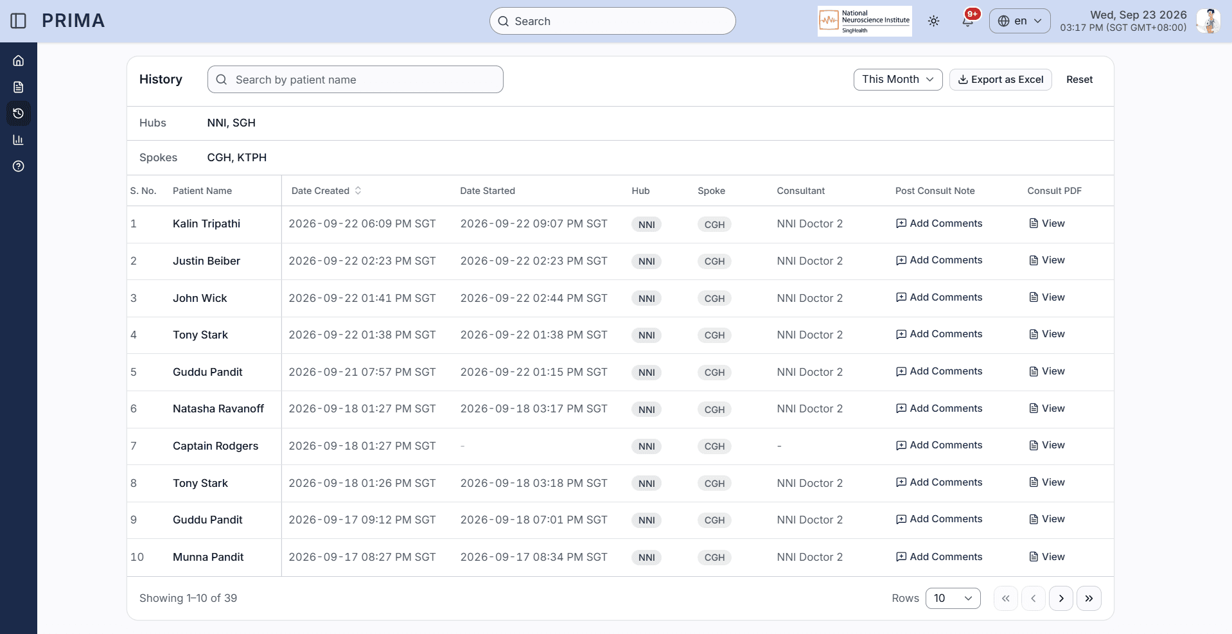Screen dimensions: 1232x634
Task: View consult PDF for Captain Rodgers
Action: (x=1046, y=445)
